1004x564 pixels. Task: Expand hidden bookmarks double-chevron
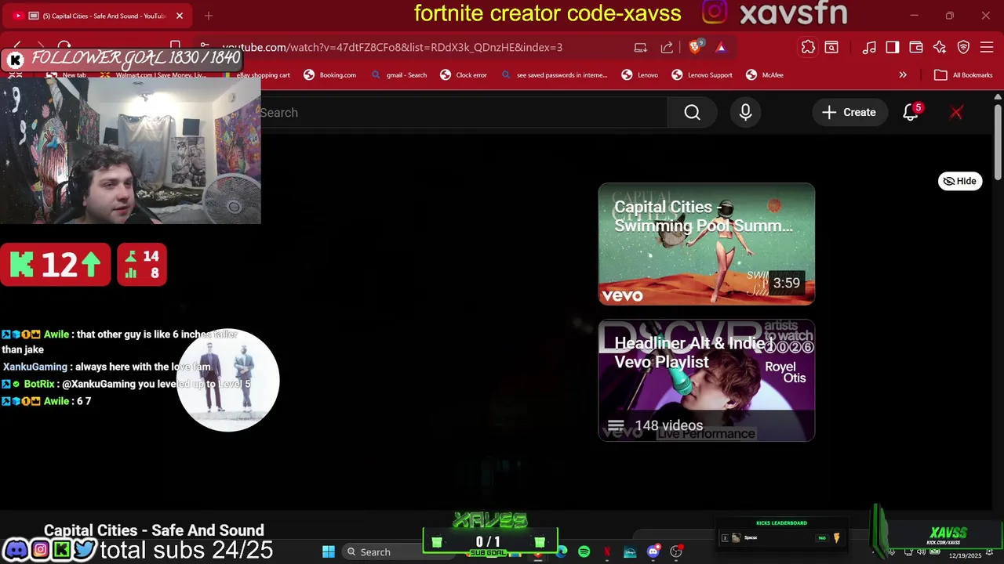[903, 75]
